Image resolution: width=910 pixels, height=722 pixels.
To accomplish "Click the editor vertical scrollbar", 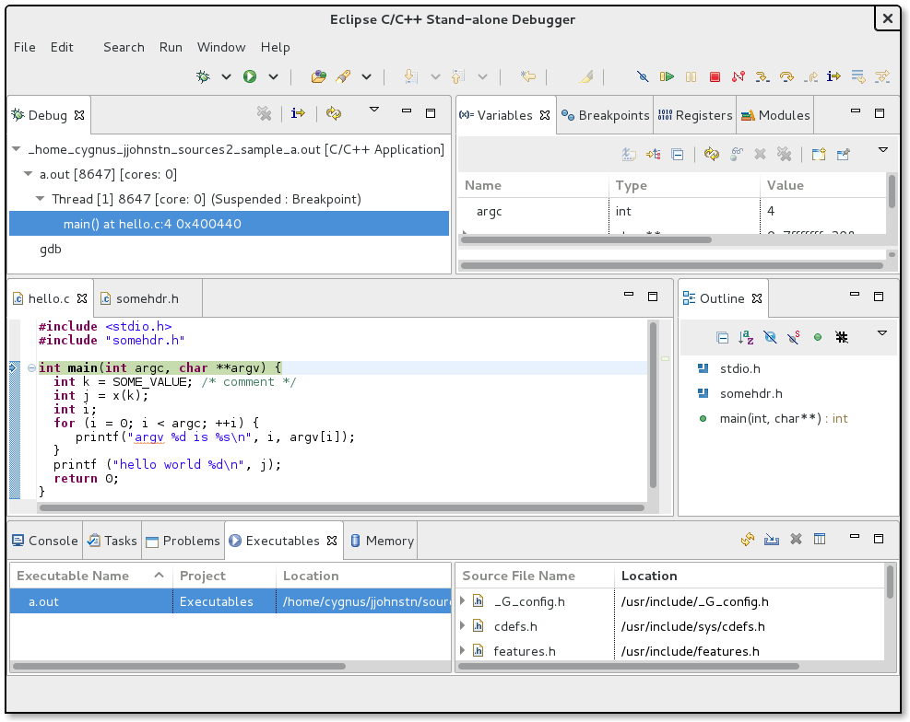I will coord(653,405).
